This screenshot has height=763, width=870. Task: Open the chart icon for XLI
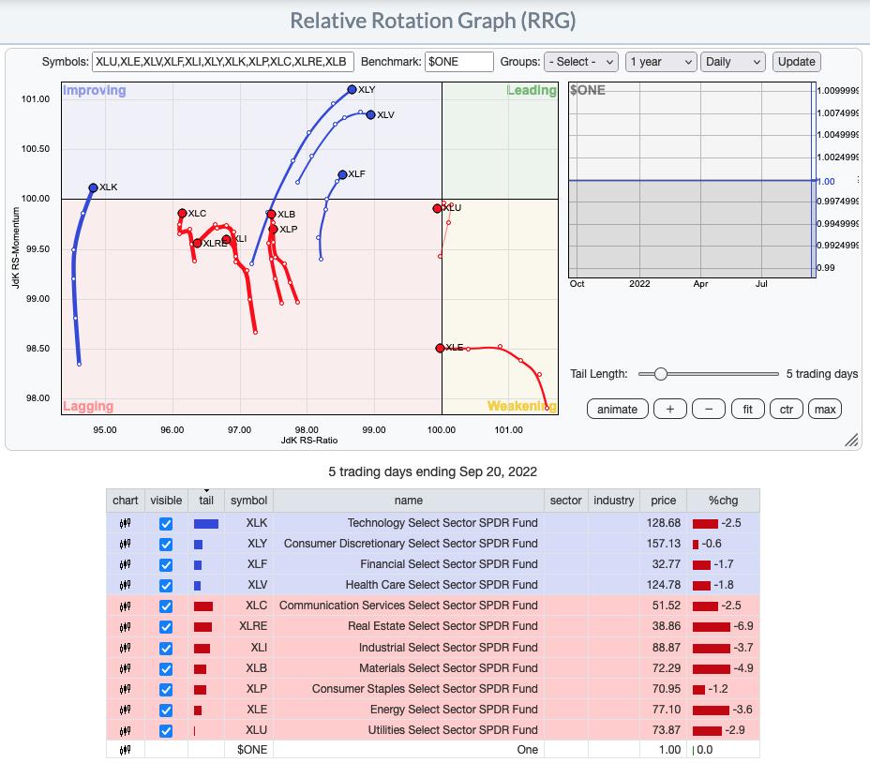tap(126, 648)
